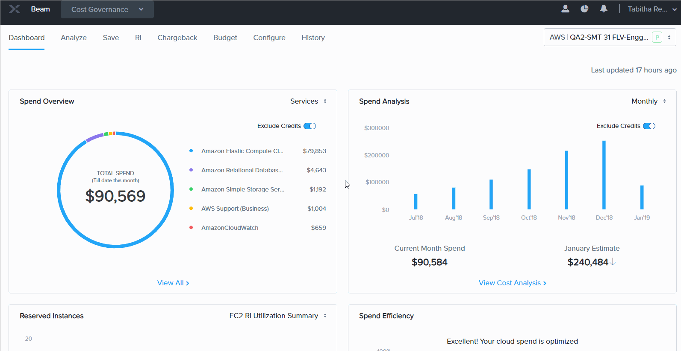Click the View All link
The height and width of the screenshot is (351, 681).
coord(170,283)
